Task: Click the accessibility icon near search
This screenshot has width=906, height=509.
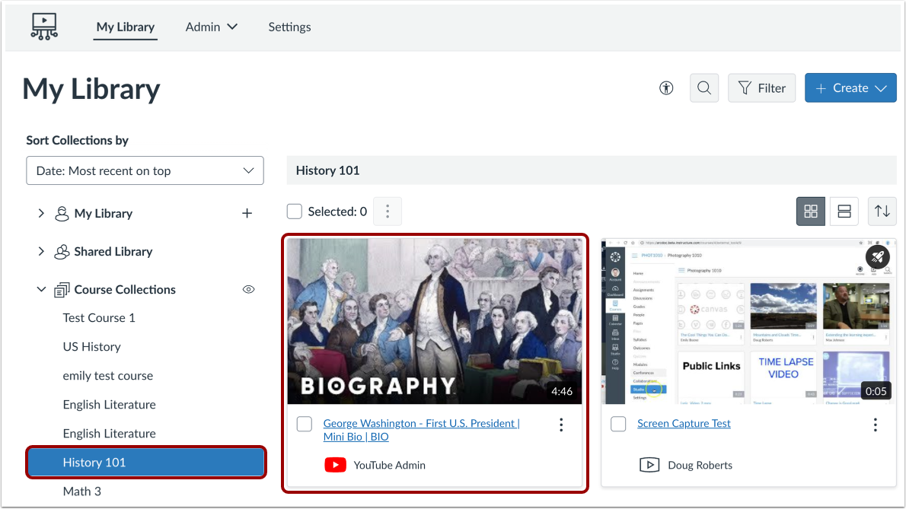Action: [x=665, y=87]
